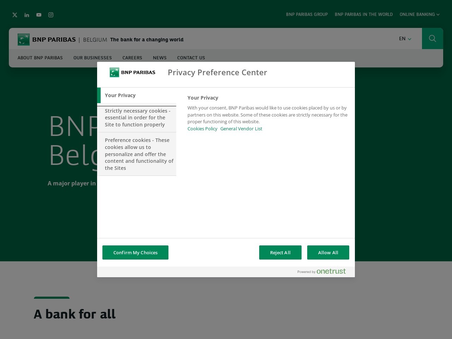Viewport: 452px width, 339px height.
Task: Open the YouTube social icon
Action: (x=39, y=15)
